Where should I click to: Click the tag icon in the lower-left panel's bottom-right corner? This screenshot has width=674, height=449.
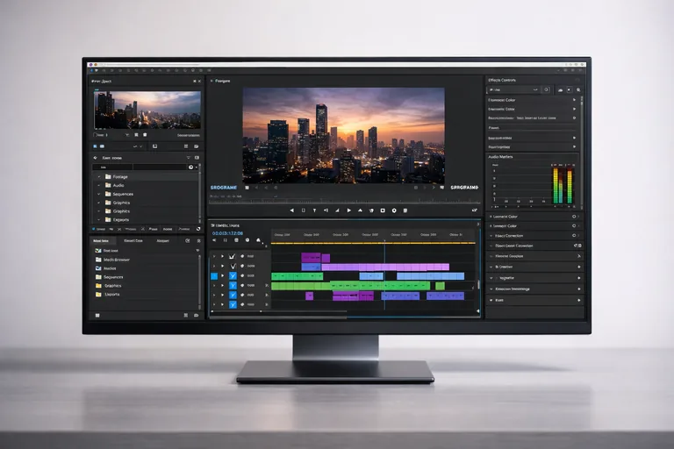click(196, 316)
